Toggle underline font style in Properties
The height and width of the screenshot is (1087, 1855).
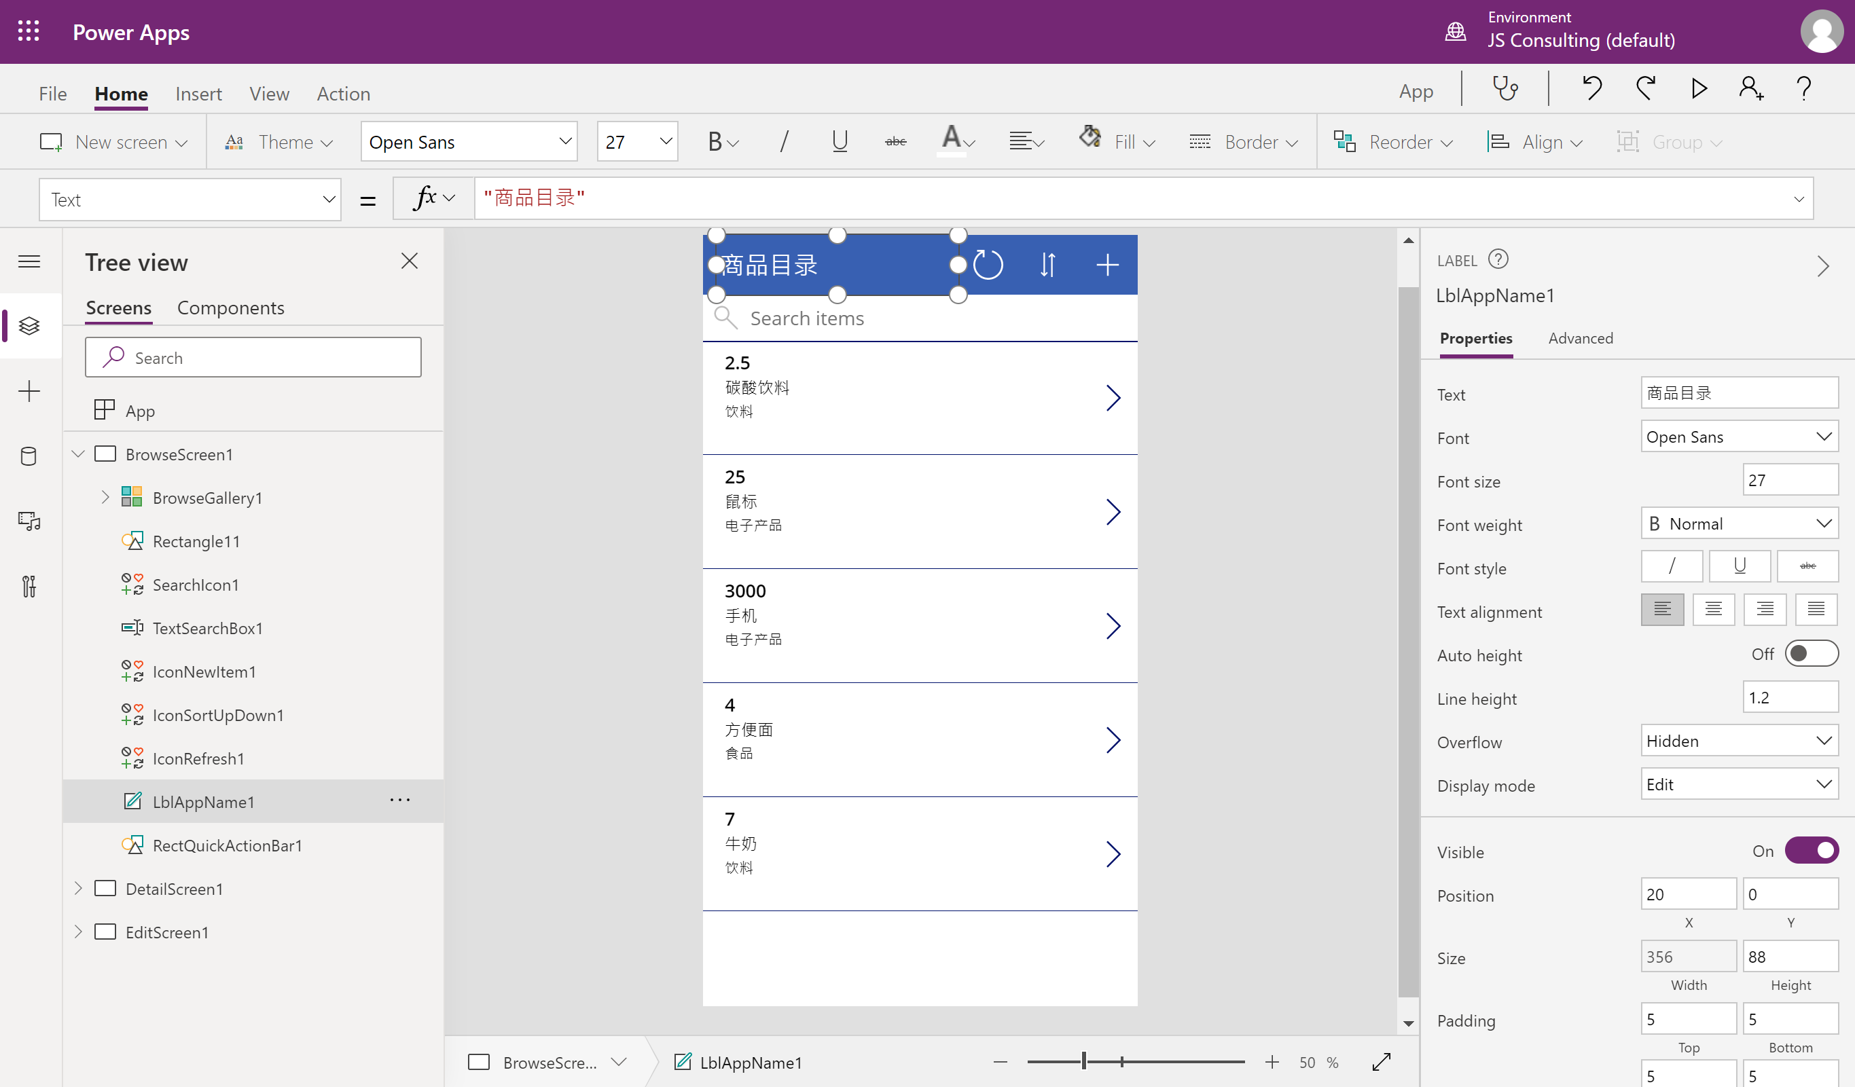(1740, 566)
